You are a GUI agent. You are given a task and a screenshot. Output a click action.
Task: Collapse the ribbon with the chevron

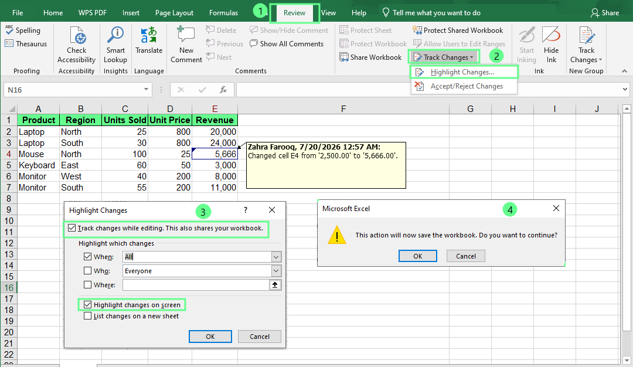coord(625,71)
